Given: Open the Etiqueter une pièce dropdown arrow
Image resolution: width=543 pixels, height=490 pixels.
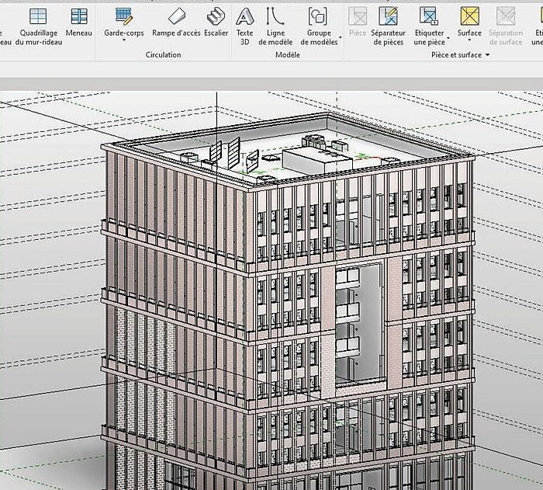Looking at the screenshot, I should pos(448,38).
